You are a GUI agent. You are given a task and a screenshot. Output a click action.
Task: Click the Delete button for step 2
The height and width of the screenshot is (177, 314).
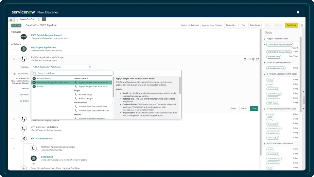233,108
